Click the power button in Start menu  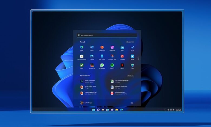tap(132, 103)
